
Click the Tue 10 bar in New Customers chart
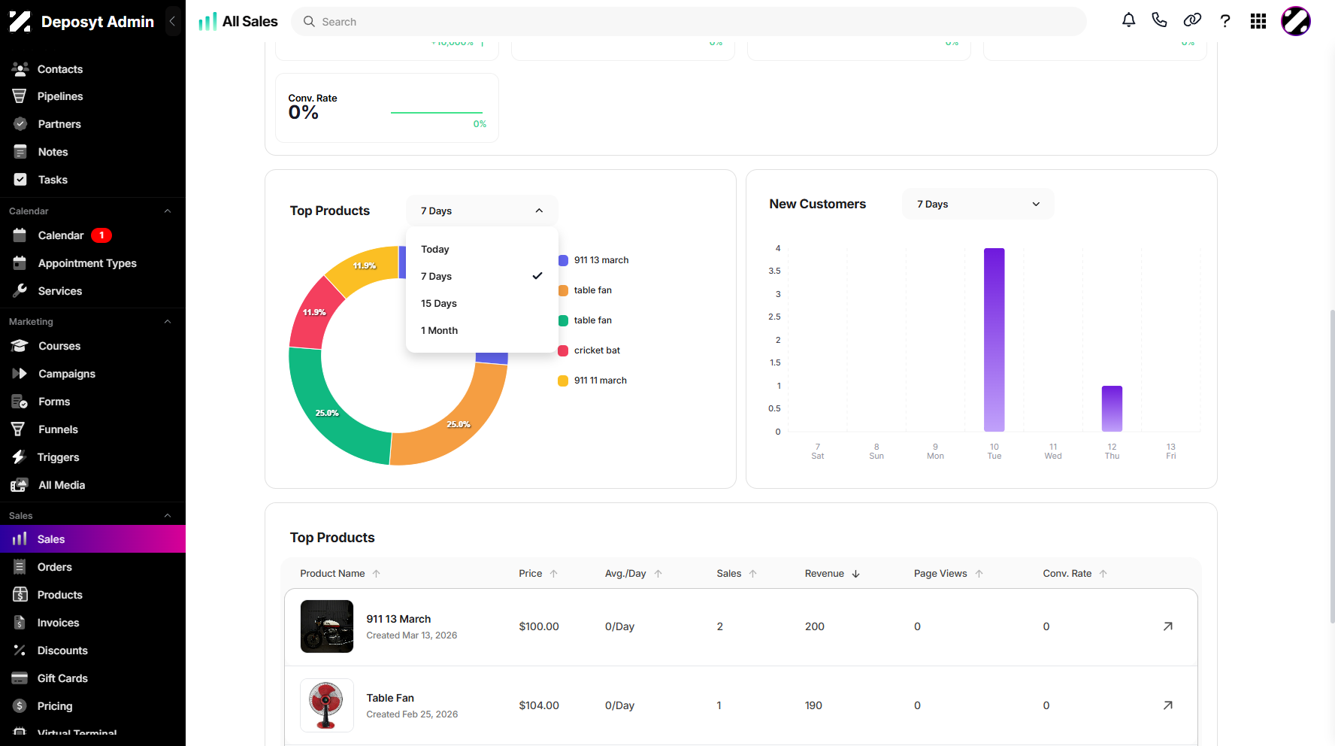[994, 340]
